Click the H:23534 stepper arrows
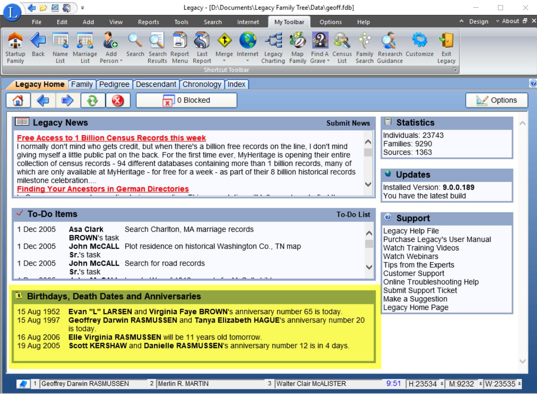Image resolution: width=537 pixels, height=394 pixels. (x=441, y=384)
